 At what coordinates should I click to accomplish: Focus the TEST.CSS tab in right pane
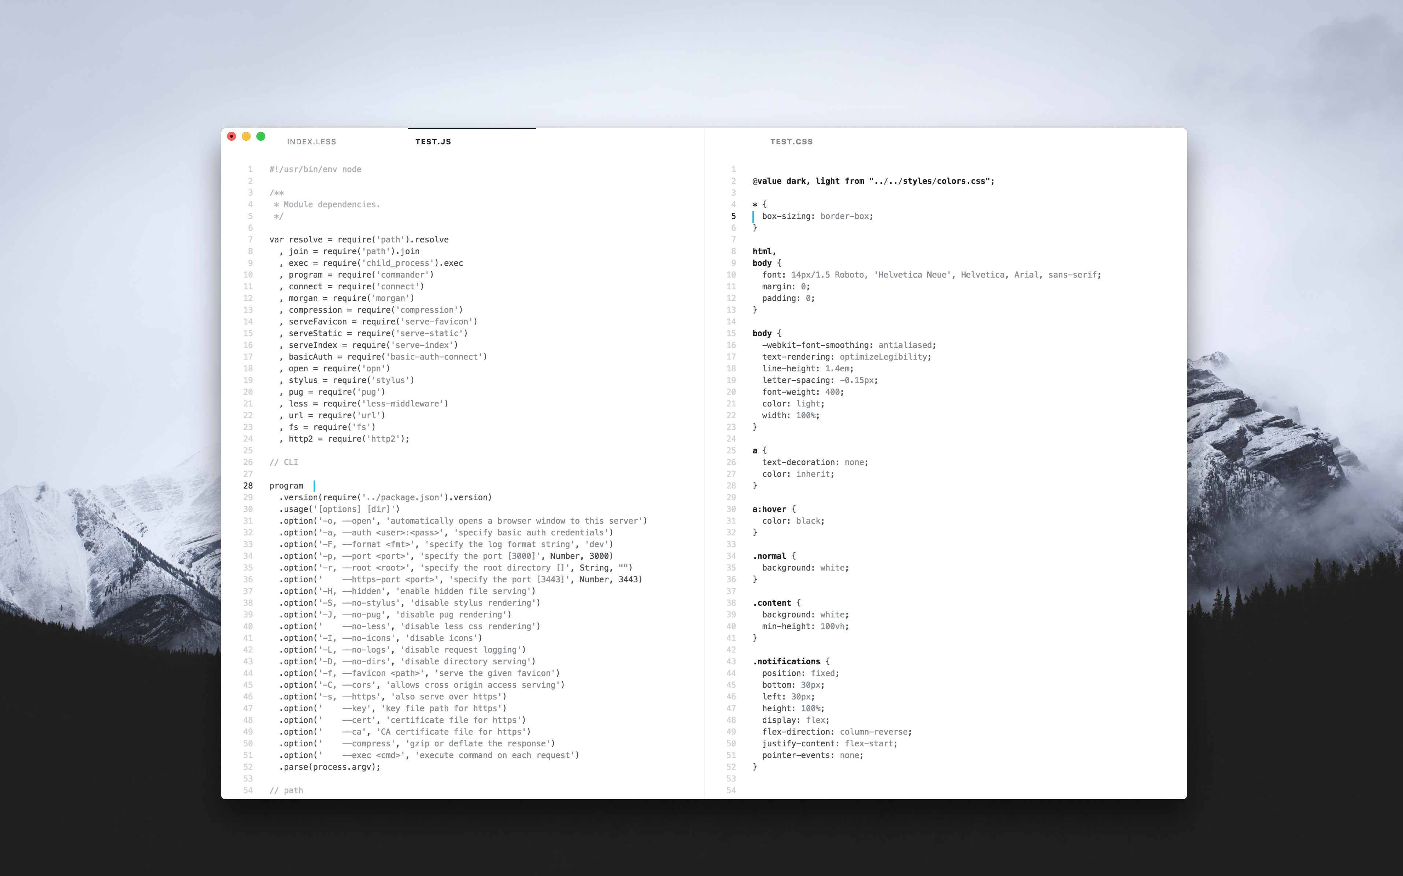[x=791, y=141]
